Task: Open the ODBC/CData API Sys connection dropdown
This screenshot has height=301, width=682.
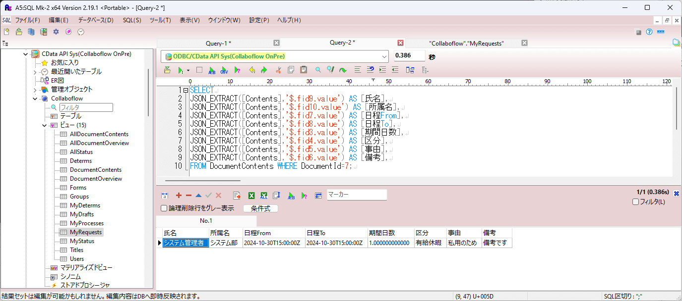Action: point(384,56)
